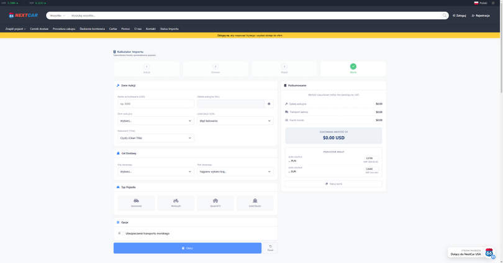
Task: Select the motorcycle vehicle type icon
Action: [x=176, y=202]
